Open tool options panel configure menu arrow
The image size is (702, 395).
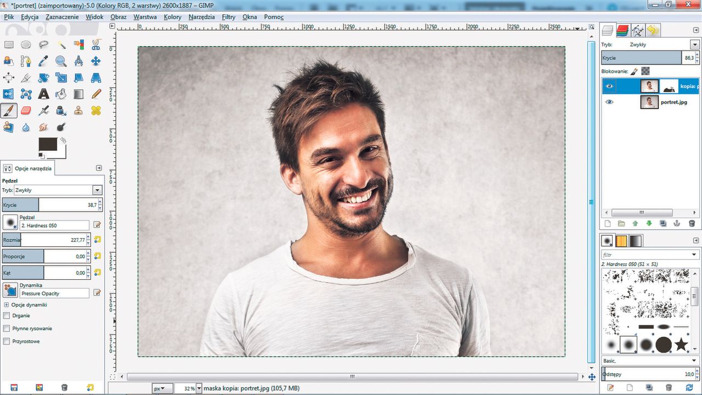coord(99,168)
